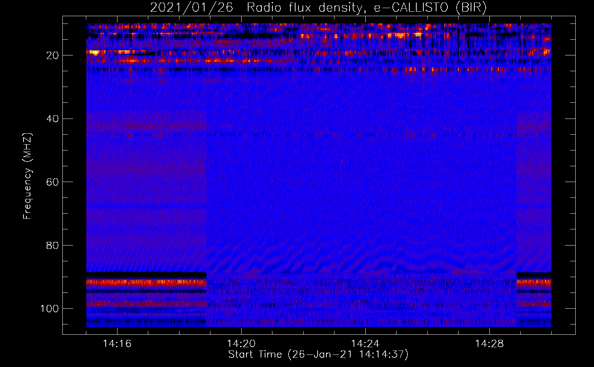Click the 40 frequency tick label
The image size is (594, 367).
52,119
